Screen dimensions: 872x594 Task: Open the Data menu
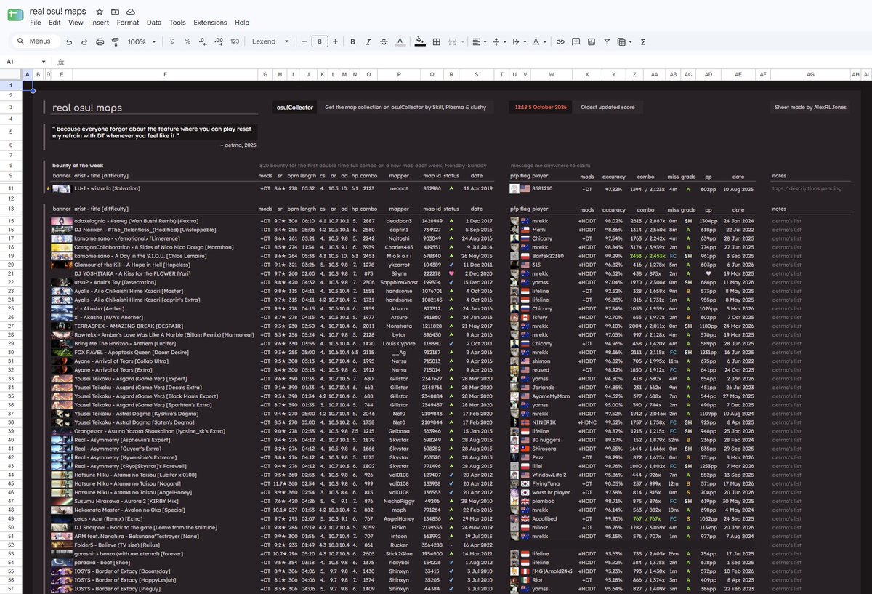[x=154, y=23]
